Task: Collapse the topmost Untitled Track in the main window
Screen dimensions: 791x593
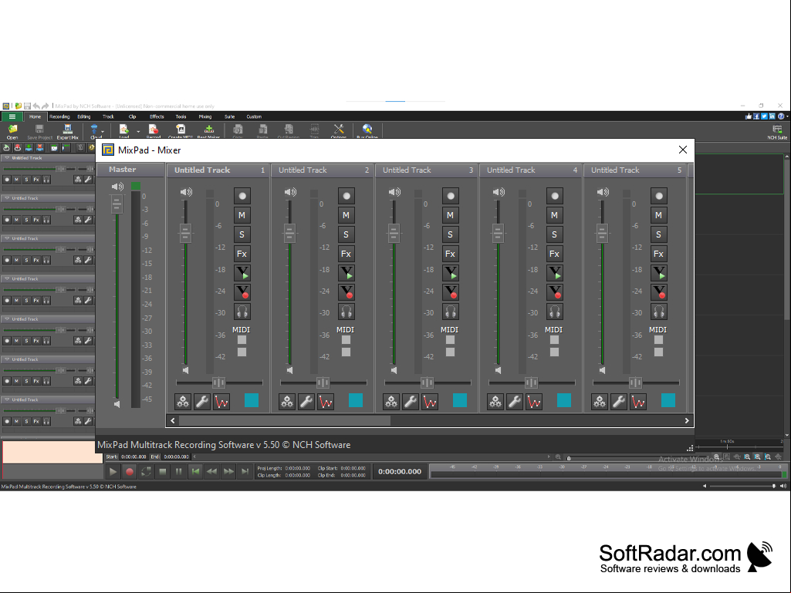Action: [7, 158]
